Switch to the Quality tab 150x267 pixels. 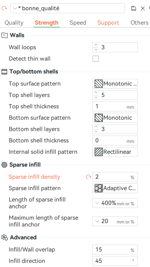click(x=14, y=23)
